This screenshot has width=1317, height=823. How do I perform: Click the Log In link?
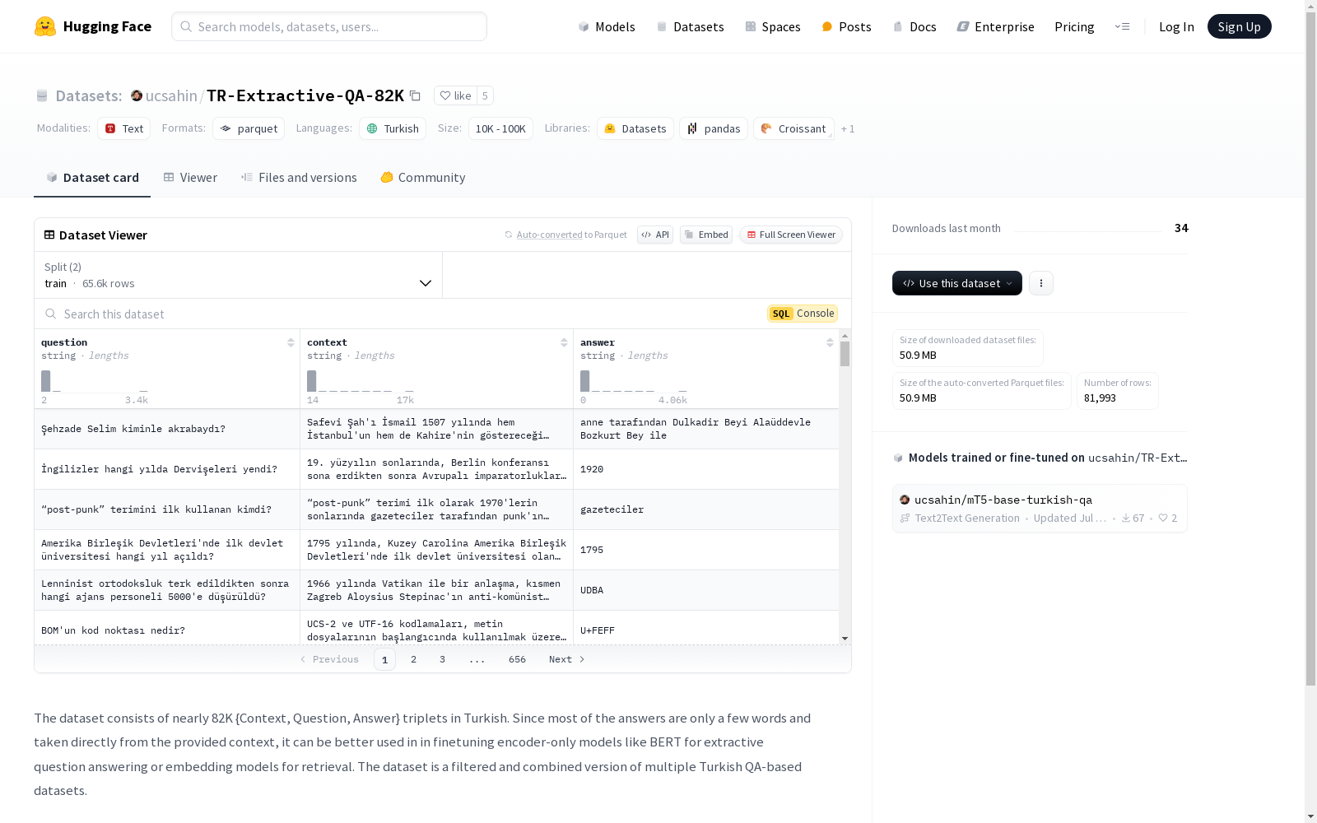[1176, 26]
